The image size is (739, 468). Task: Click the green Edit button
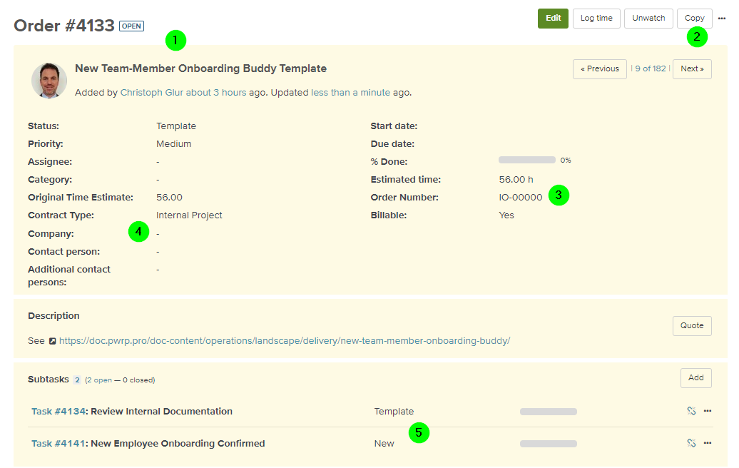point(553,19)
